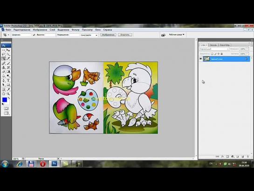Image resolution: width=254 pixels, height=191 pixels.
Task: Toggle lock all in Layers panel
Action: click(x=221, y=54)
